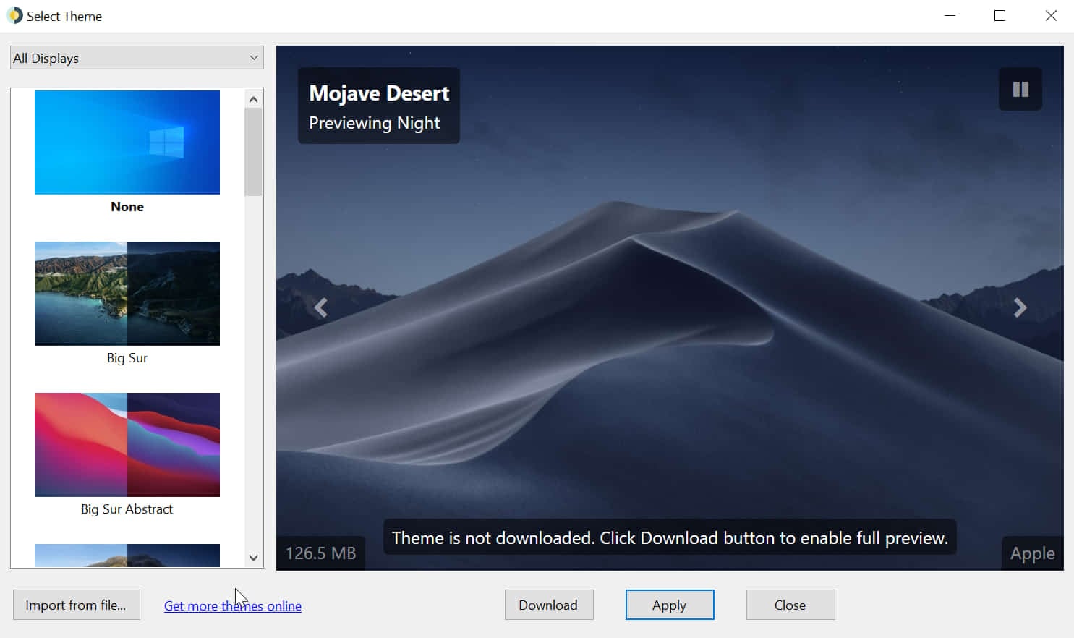Image resolution: width=1074 pixels, height=638 pixels.
Task: Open the All Displays dropdown
Action: click(x=137, y=58)
